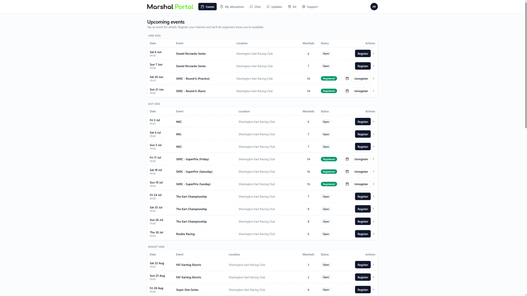Viewport: 527px width, 296px height.
Task: Expand Sun 5 Jul NKC chevron
Action: pos(373,147)
